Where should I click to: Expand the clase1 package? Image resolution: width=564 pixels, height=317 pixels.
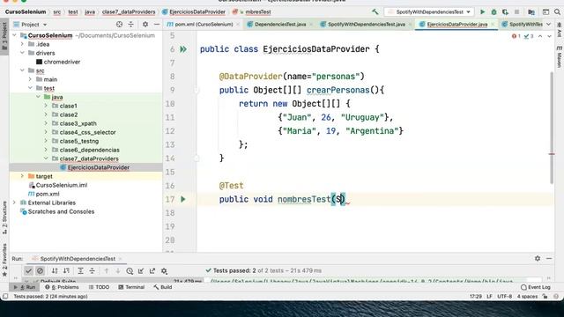46,106
